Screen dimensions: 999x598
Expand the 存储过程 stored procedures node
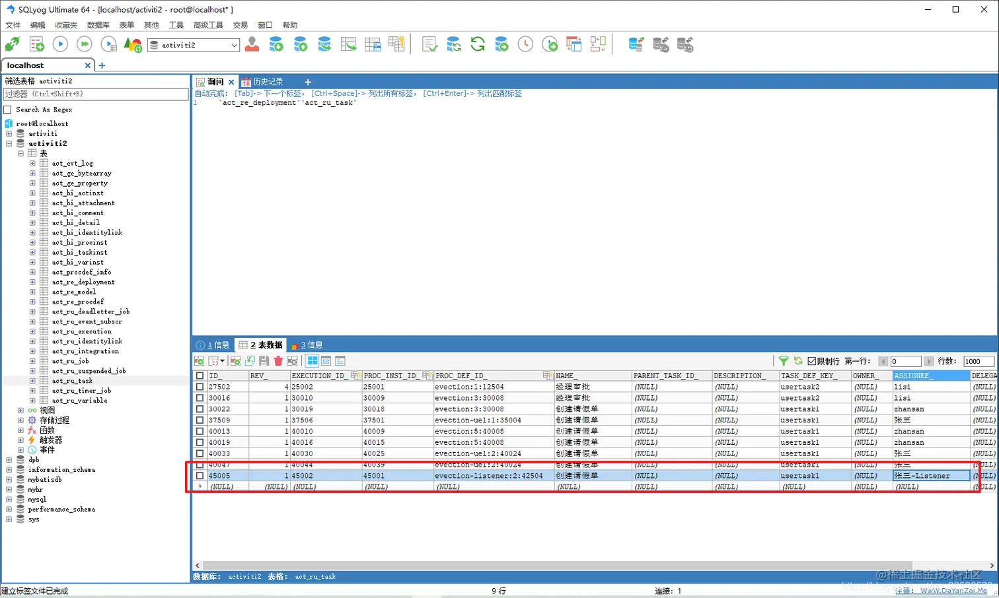[20, 420]
